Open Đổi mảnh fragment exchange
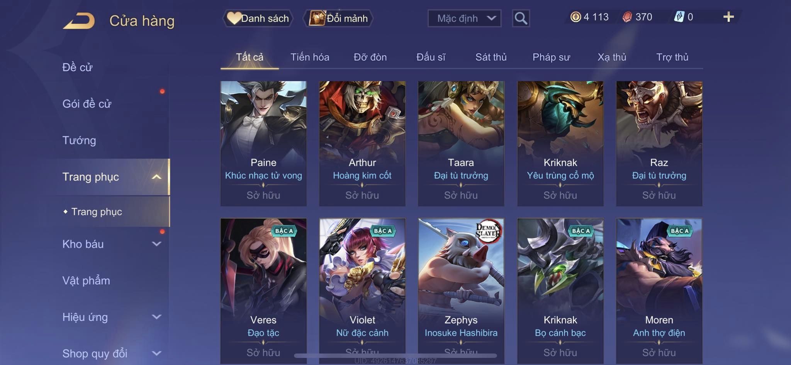The image size is (791, 365). pyautogui.click(x=338, y=18)
